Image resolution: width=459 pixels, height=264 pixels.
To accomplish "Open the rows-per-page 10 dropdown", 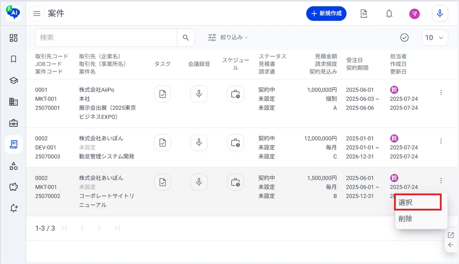I will click(435, 38).
